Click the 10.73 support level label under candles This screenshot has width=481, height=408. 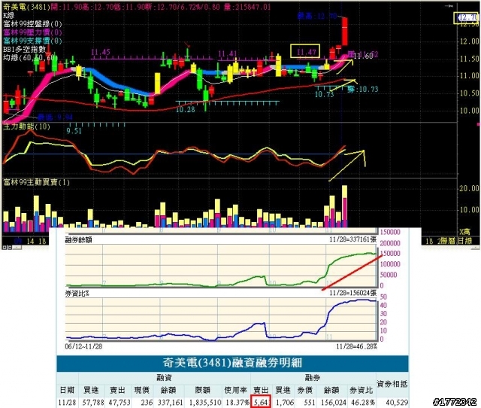click(x=324, y=94)
